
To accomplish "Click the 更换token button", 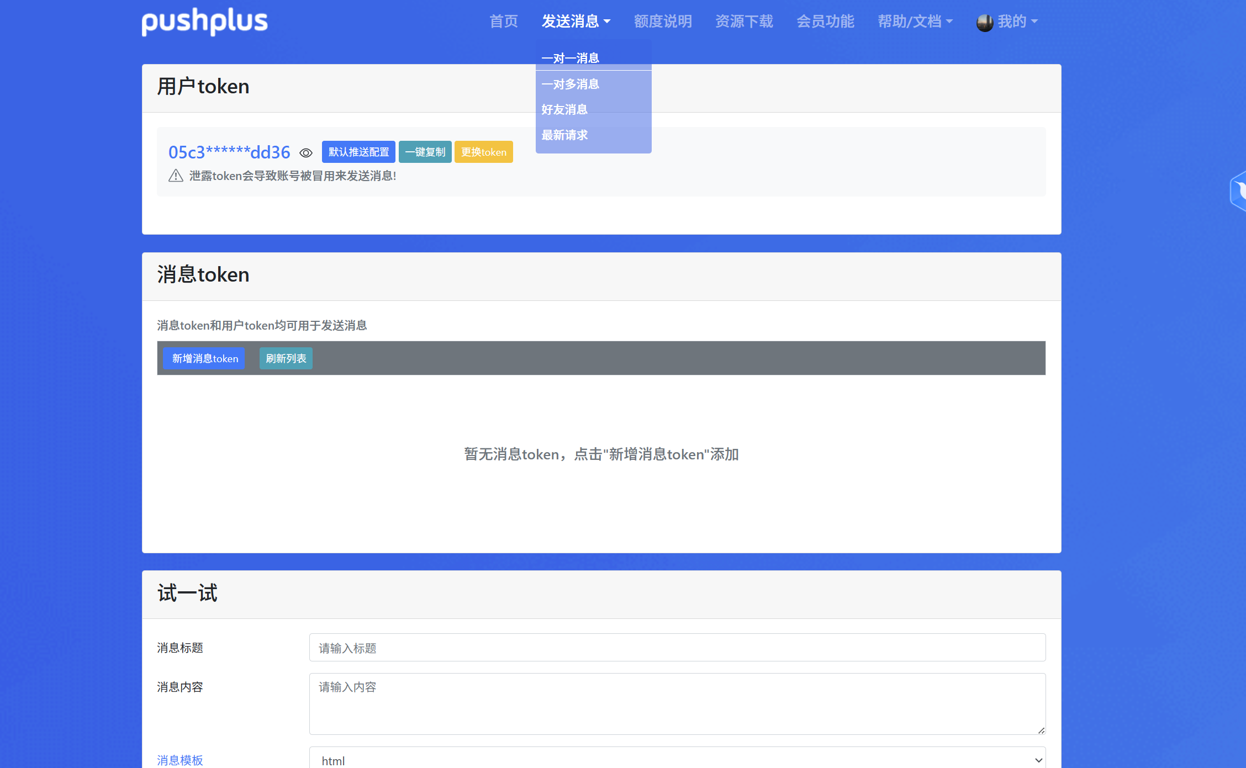I will pos(483,152).
